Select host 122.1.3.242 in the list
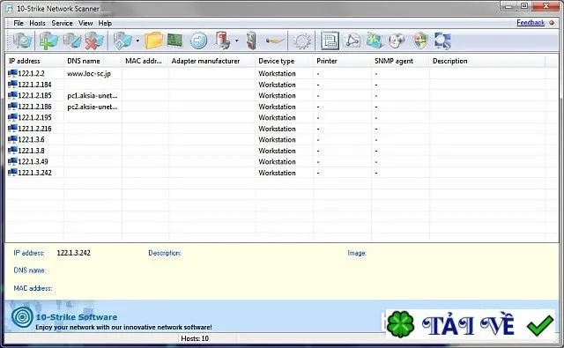Image resolution: width=564 pixels, height=348 pixels. (282, 173)
